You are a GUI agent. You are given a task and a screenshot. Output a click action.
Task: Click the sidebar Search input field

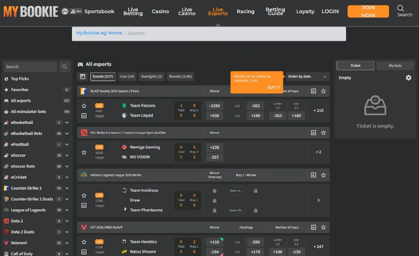click(31, 67)
